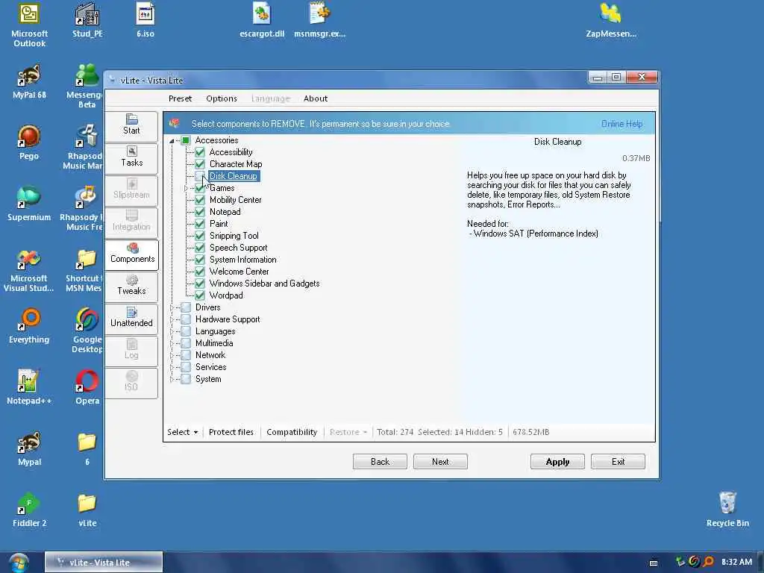Select the Opera desktop shortcut
This screenshot has height=573, width=764.
[x=87, y=387]
